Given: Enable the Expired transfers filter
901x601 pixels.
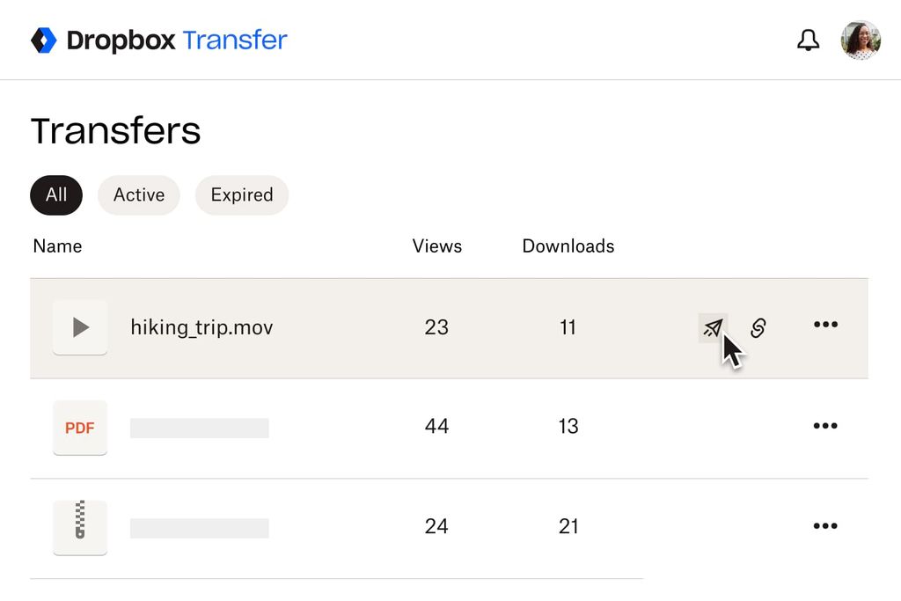Looking at the screenshot, I should point(241,195).
